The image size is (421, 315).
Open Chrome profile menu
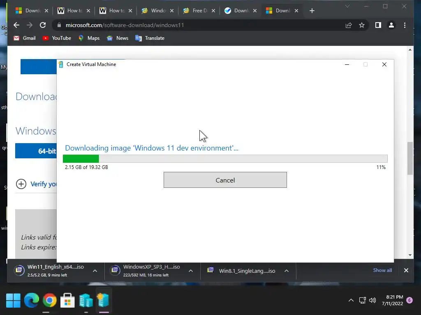391,25
